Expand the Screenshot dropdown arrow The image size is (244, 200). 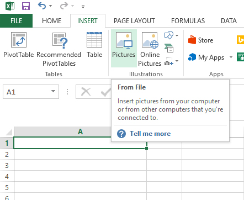click(177, 61)
